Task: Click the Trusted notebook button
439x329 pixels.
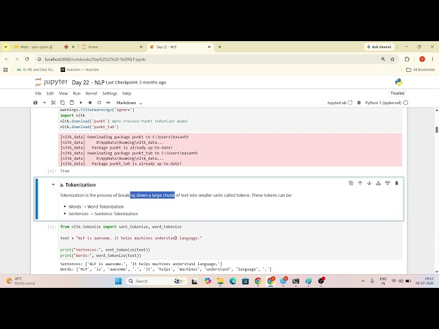Action: click(x=397, y=93)
